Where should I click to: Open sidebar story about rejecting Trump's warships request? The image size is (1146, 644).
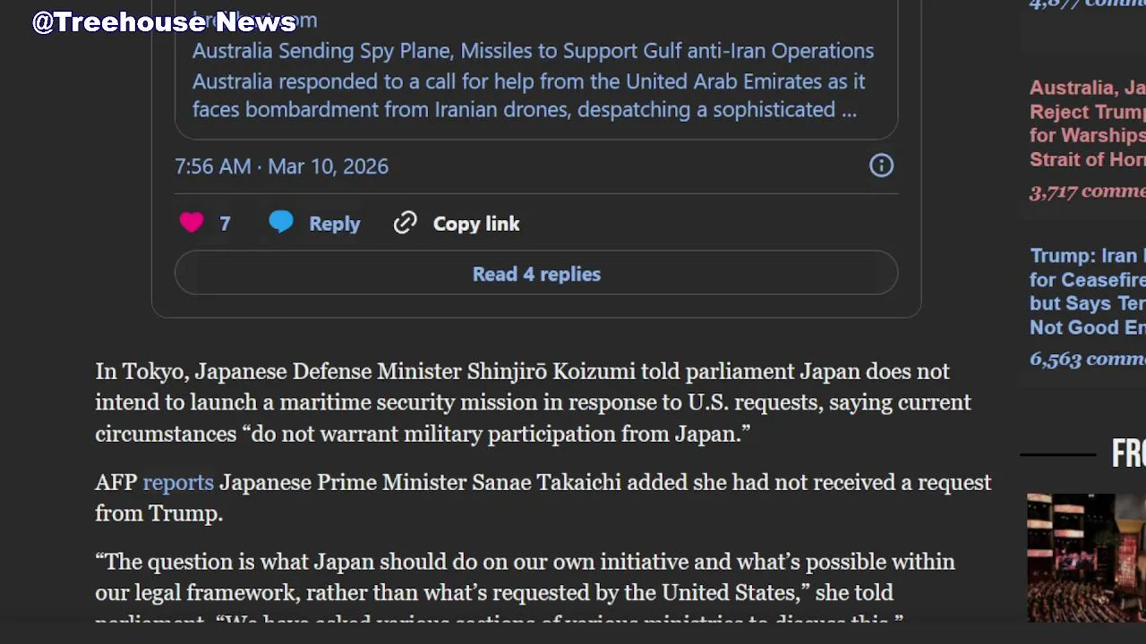coord(1087,123)
